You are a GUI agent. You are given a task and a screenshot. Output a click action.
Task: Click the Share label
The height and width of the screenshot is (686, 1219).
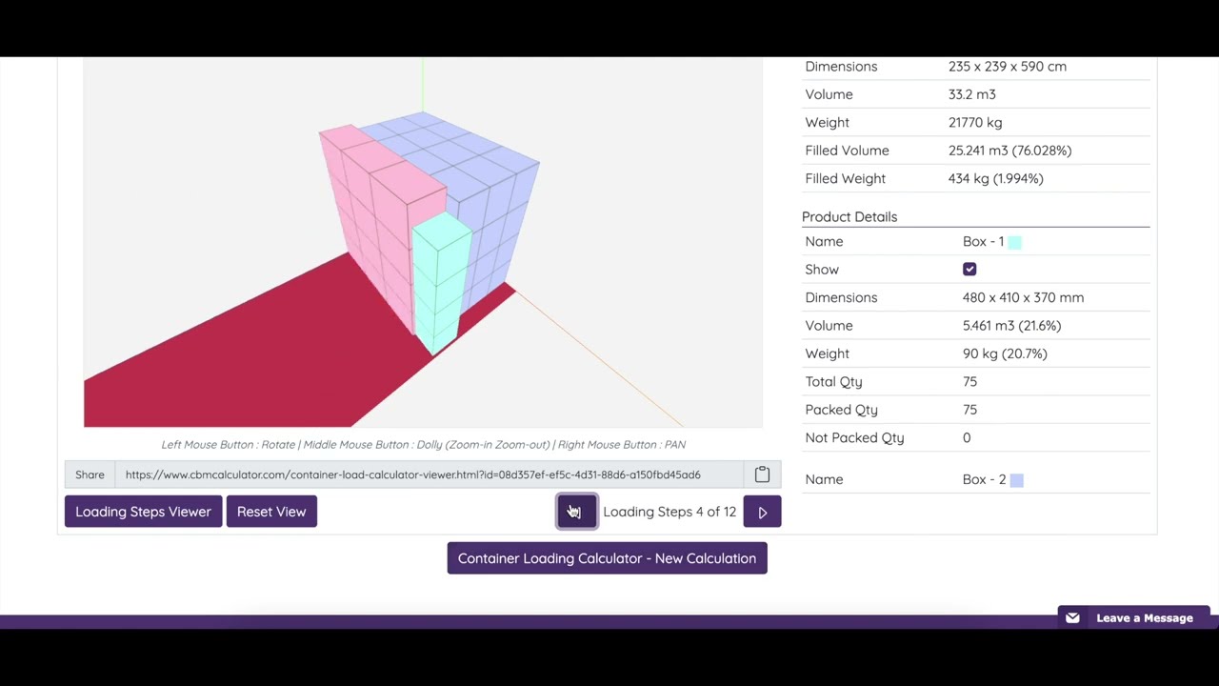pyautogui.click(x=90, y=474)
